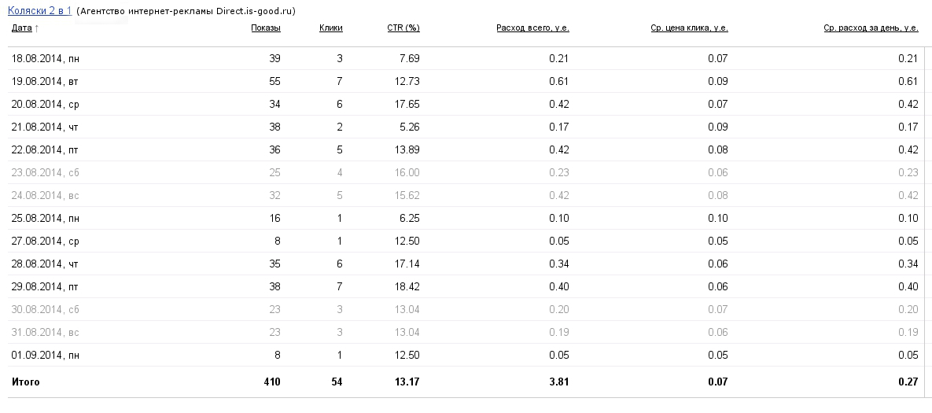The image size is (932, 413).
Task: Select the 19.08.2014, вт date cell
Action: tap(45, 81)
